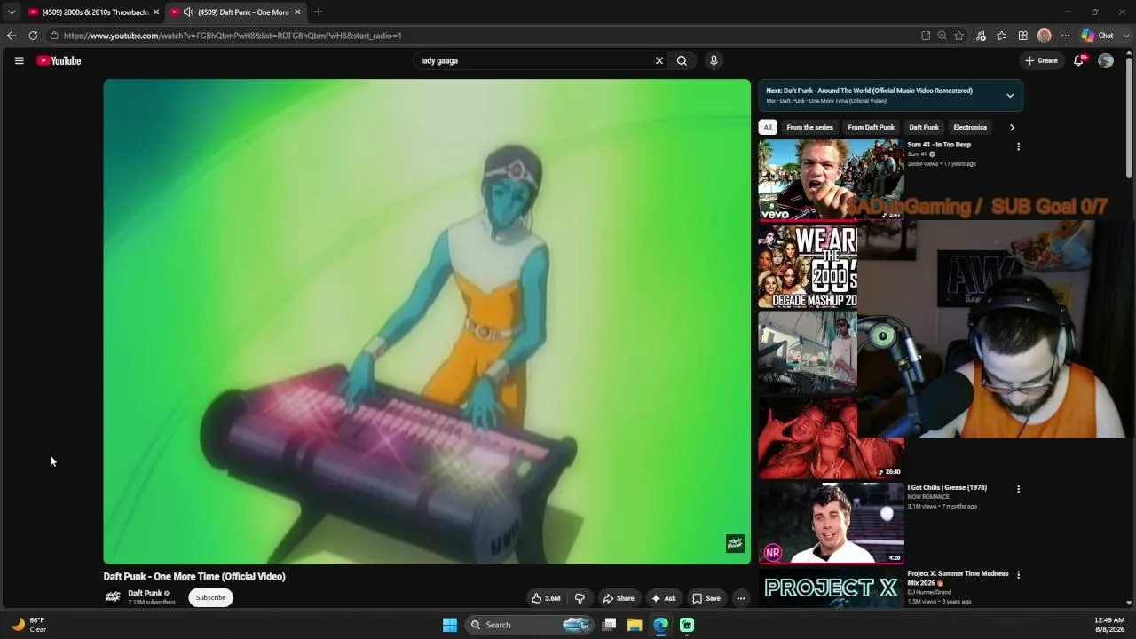The width and height of the screenshot is (1136, 639).
Task: Click the Ask button under the video
Action: click(x=664, y=598)
